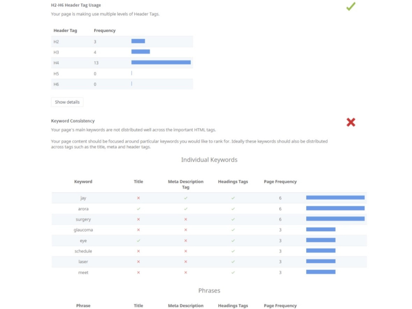Click Meta Description red X for schedule
This screenshot has width=412, height=309.
pyautogui.click(x=186, y=251)
